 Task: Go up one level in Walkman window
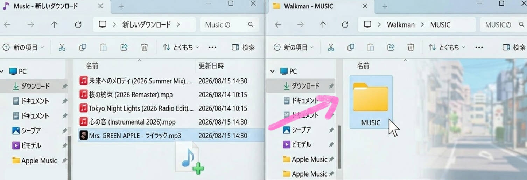pos(323,25)
